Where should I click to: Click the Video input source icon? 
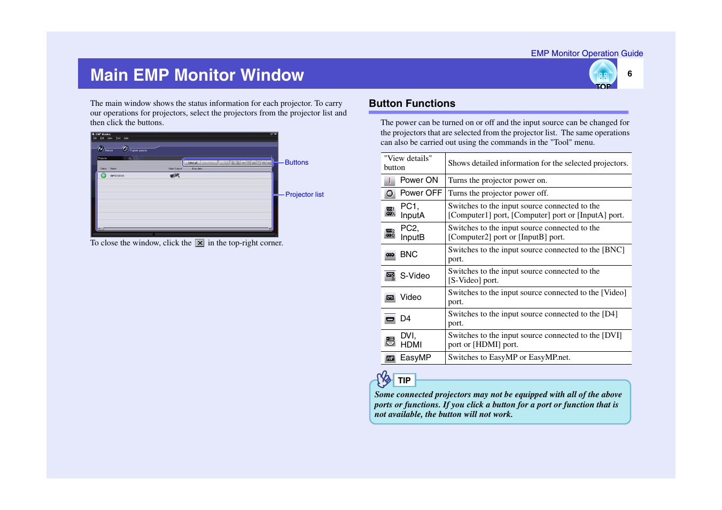pos(390,297)
